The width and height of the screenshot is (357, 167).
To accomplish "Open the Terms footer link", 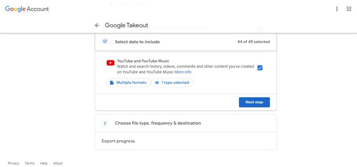I will pyautogui.click(x=29, y=163).
